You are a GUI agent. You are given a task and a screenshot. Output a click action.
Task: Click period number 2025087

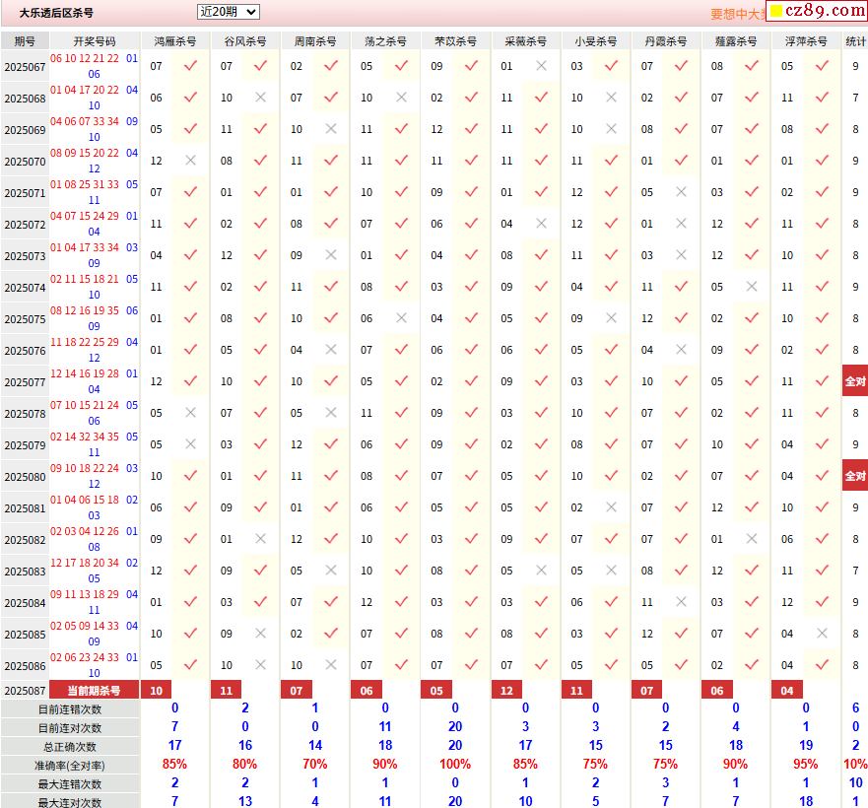[25, 691]
